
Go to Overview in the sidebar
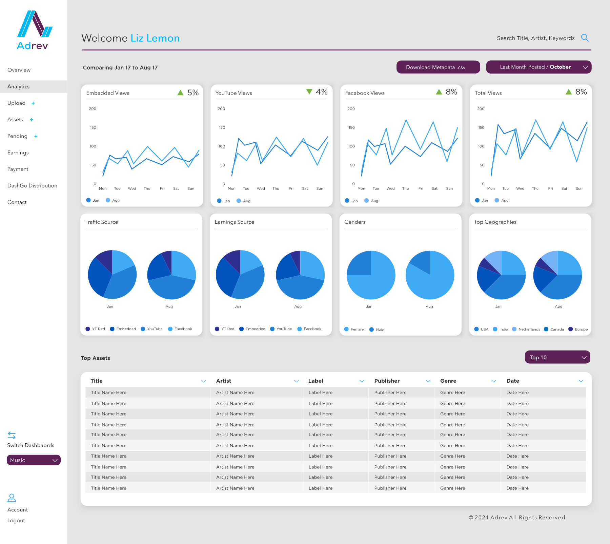[19, 70]
